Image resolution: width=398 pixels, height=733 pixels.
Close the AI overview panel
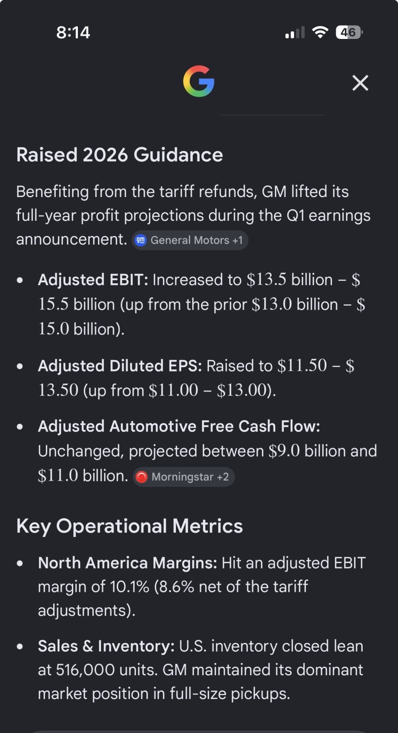(360, 83)
